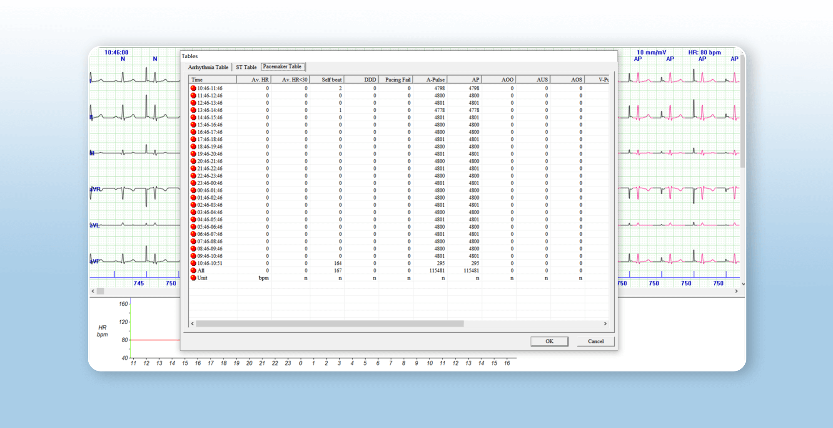Select red icon for 18:46-19:46 row
This screenshot has height=428, width=833.
pyautogui.click(x=193, y=146)
